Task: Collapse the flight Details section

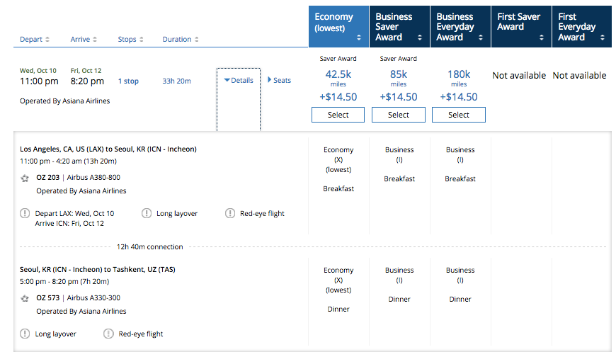Action: click(x=239, y=81)
